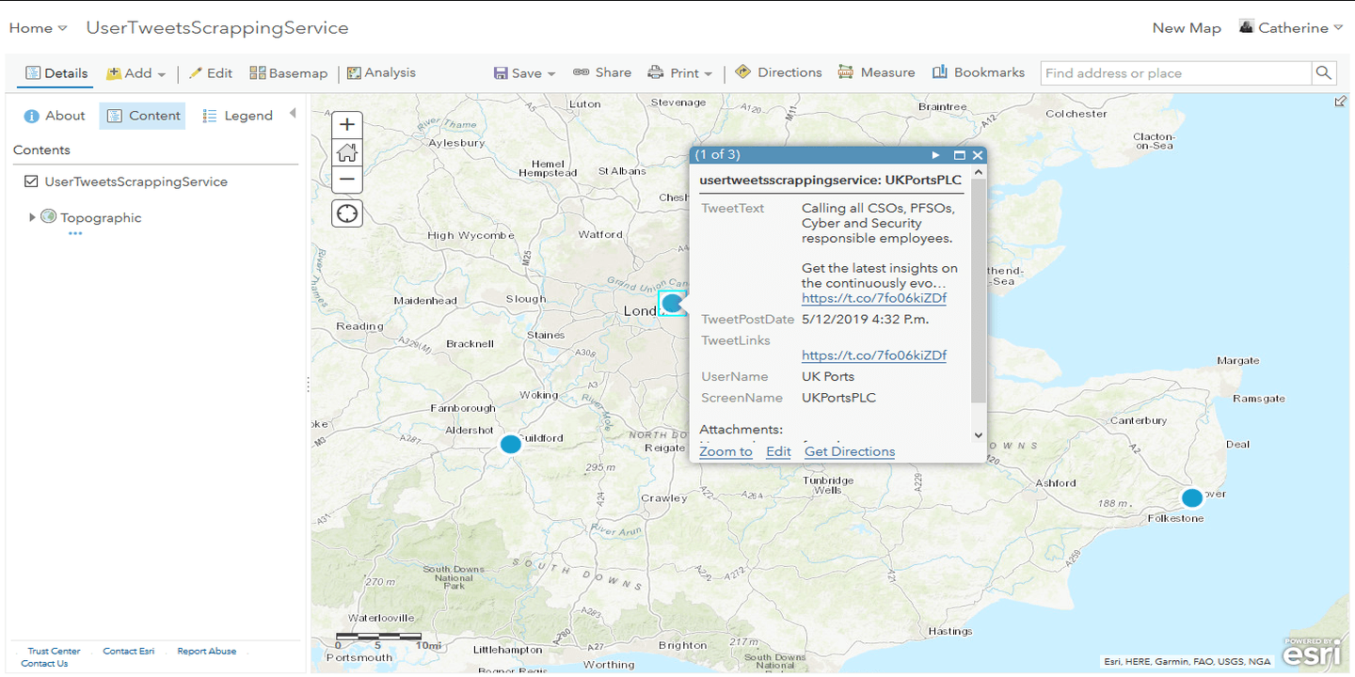Click the default extent home button
Viewport: 1355px width, 677px height.
pos(347,151)
